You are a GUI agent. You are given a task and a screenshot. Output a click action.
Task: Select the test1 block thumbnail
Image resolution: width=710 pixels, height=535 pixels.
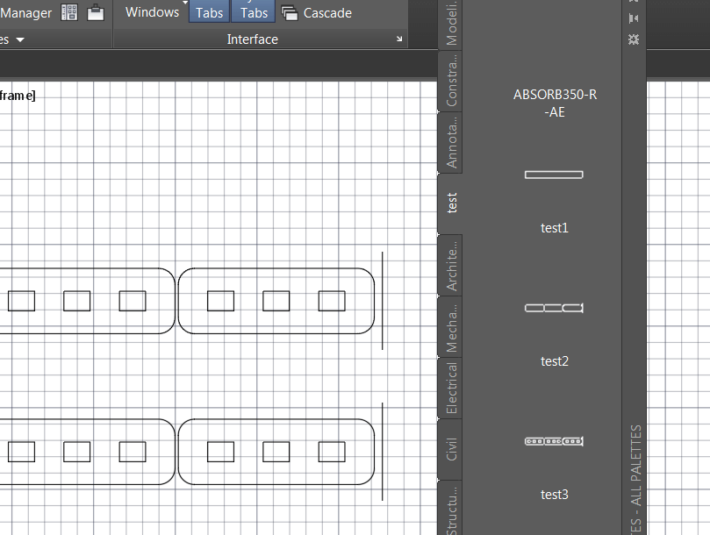click(x=554, y=175)
